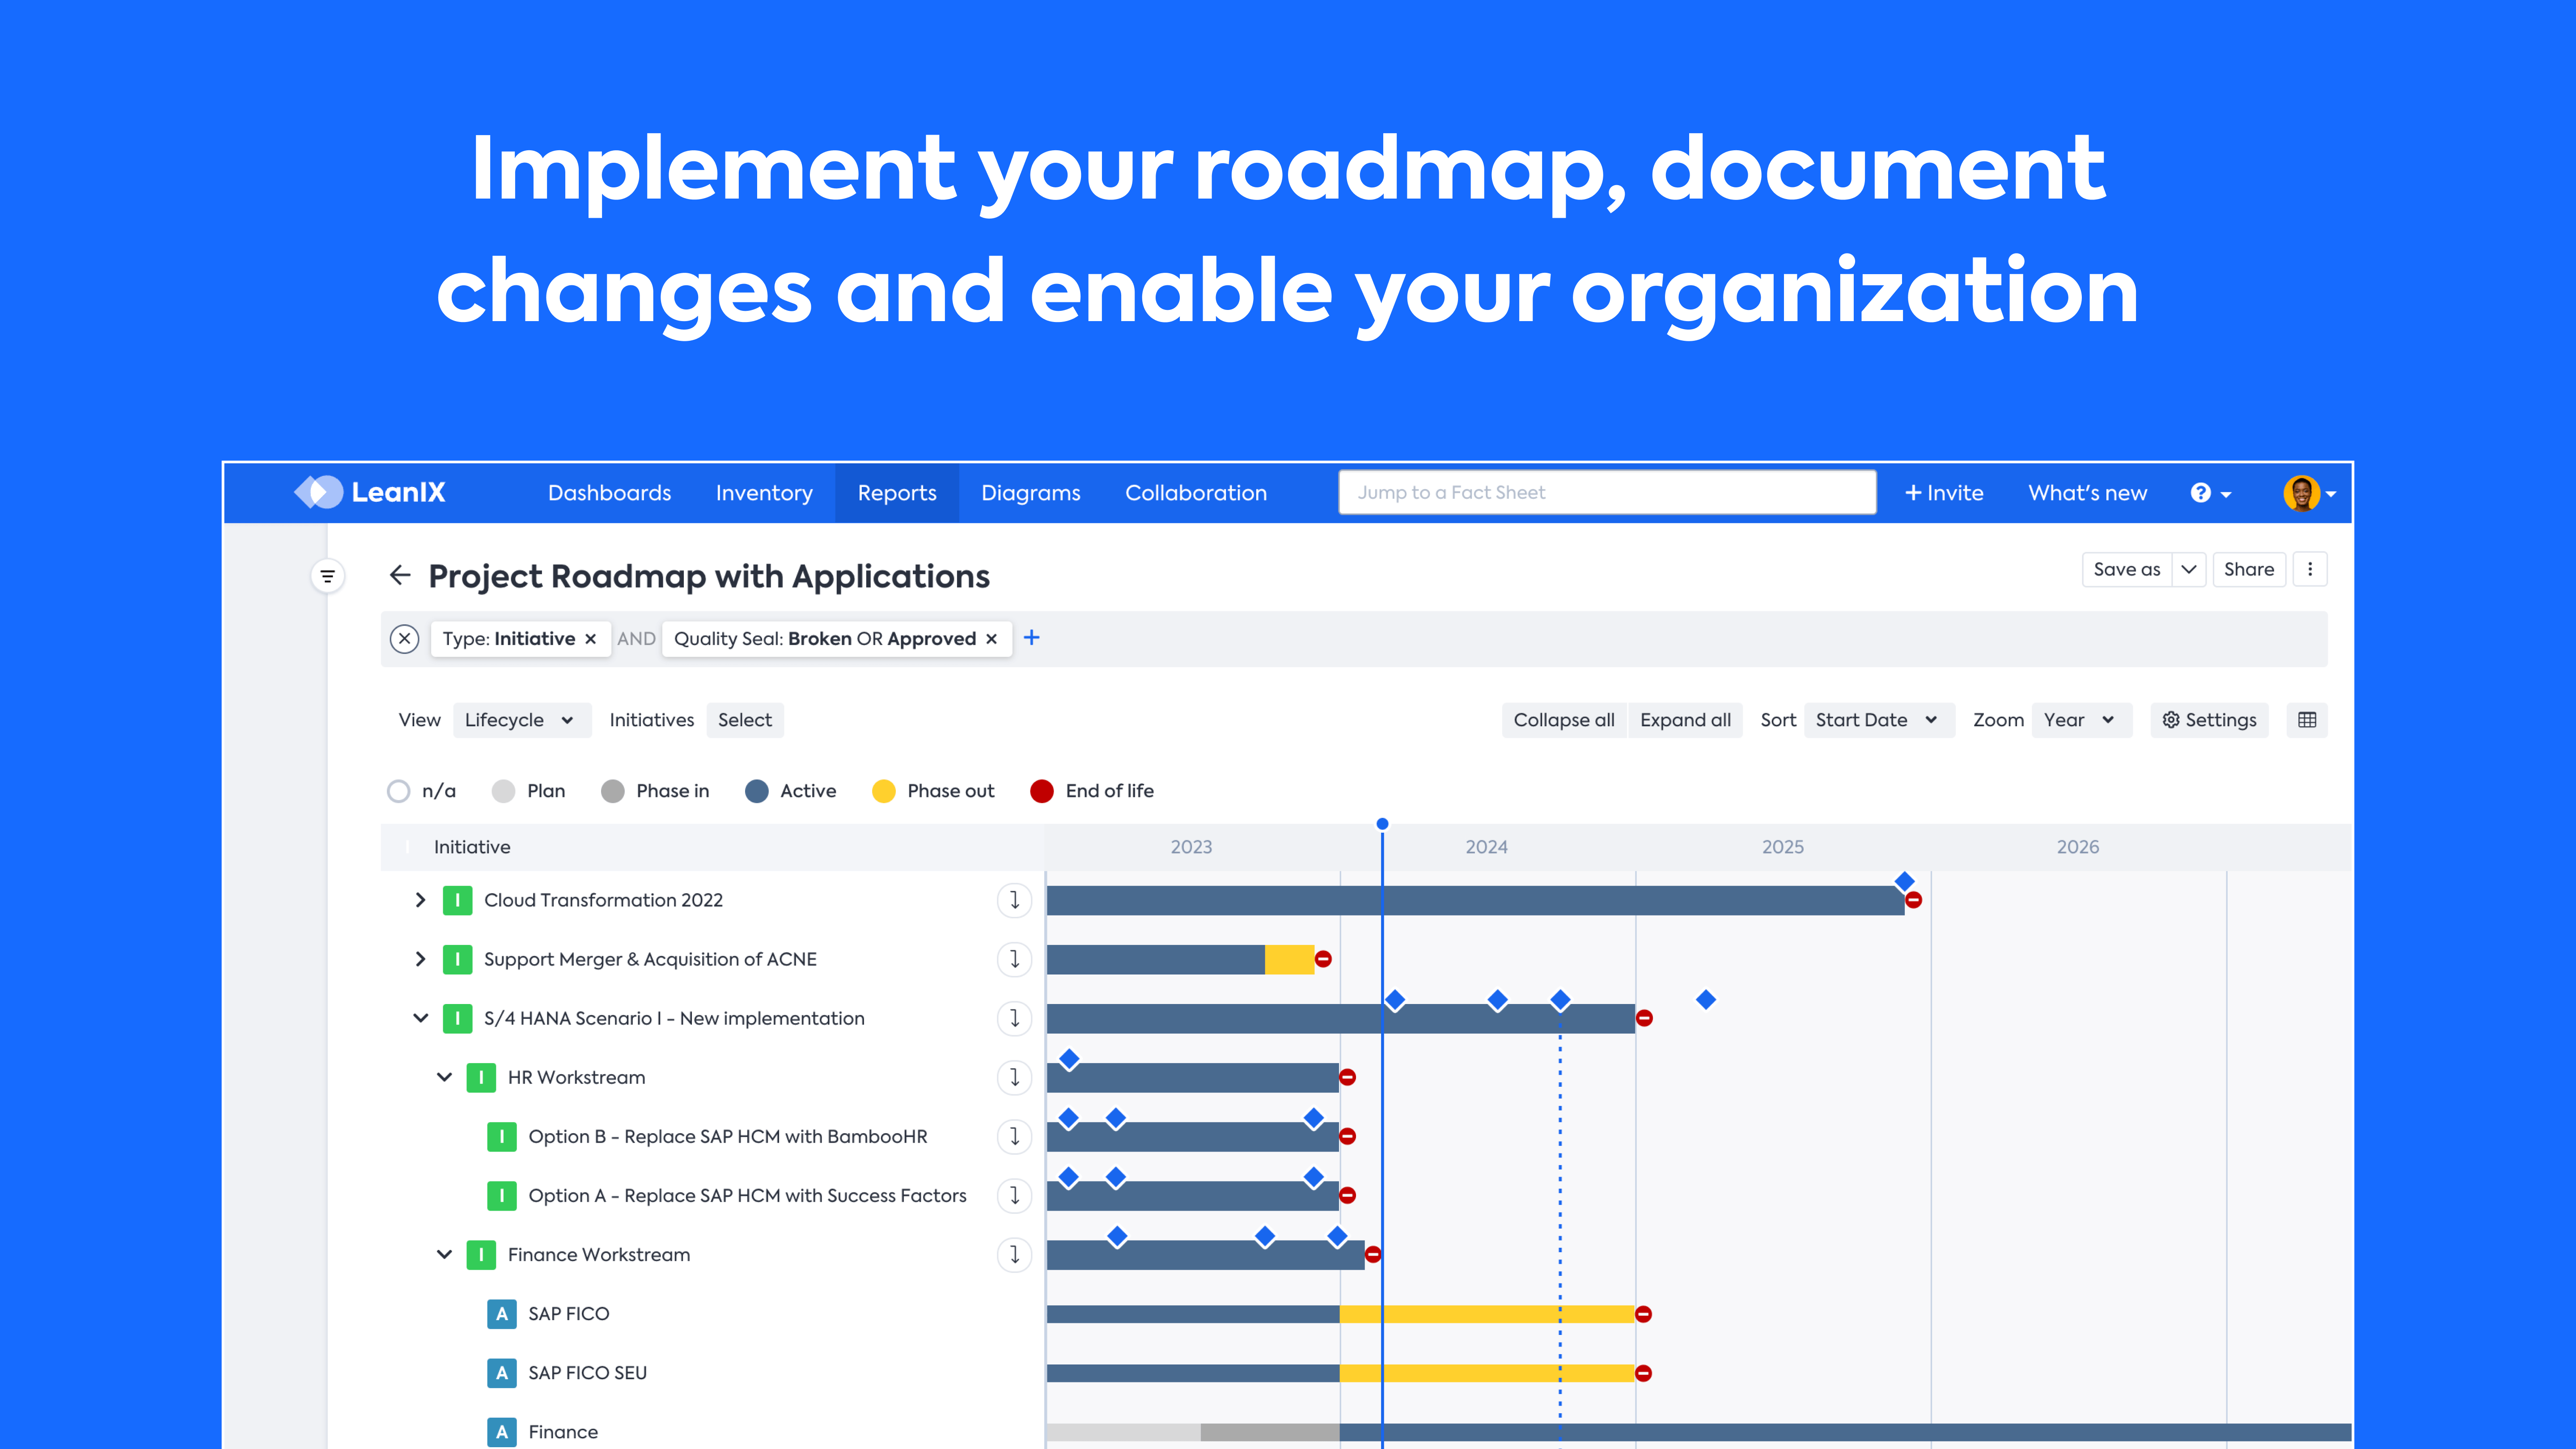Click the Share button
The image size is (2576, 1449).
2249,569
